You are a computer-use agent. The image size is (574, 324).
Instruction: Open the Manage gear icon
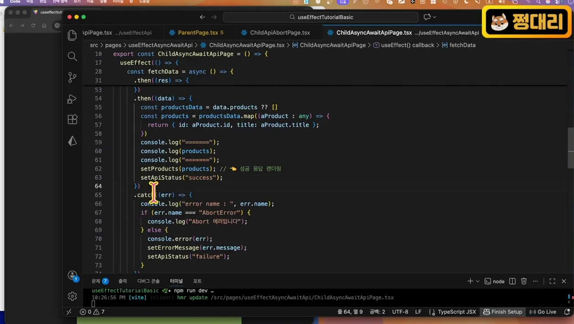point(72,296)
